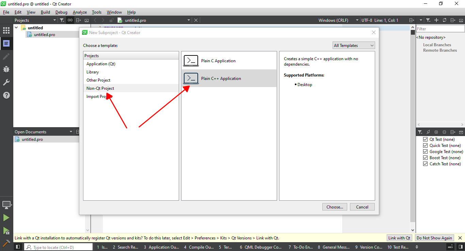Split the Git Branches pane
465x251 pixels.
pos(453,20)
